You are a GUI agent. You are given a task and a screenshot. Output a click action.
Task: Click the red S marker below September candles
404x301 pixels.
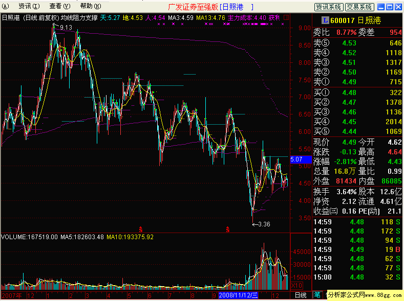pos(227,229)
